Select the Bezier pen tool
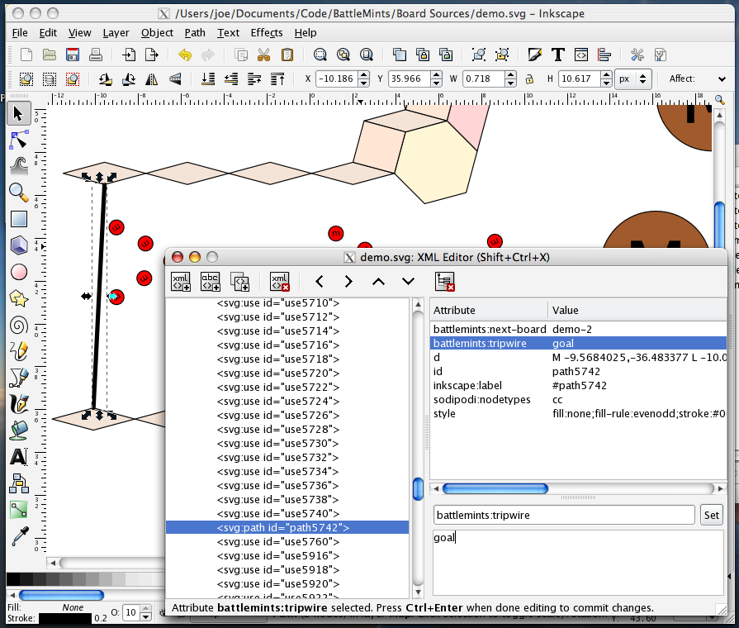 18,378
